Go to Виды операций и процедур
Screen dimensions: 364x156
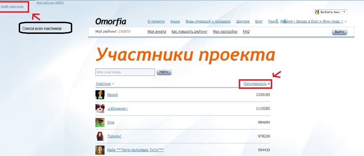tap(208, 22)
